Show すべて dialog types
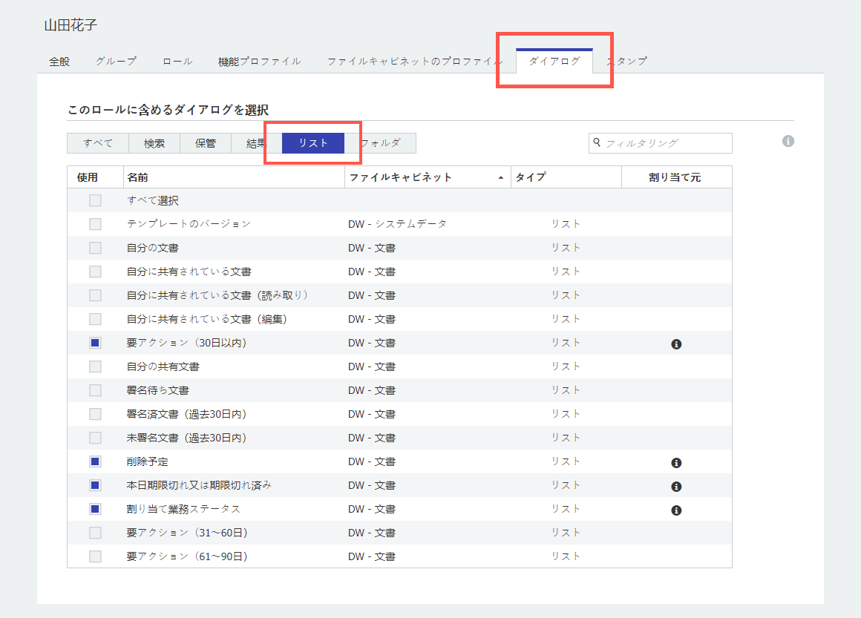Screen dimensions: 861x618 [98, 143]
